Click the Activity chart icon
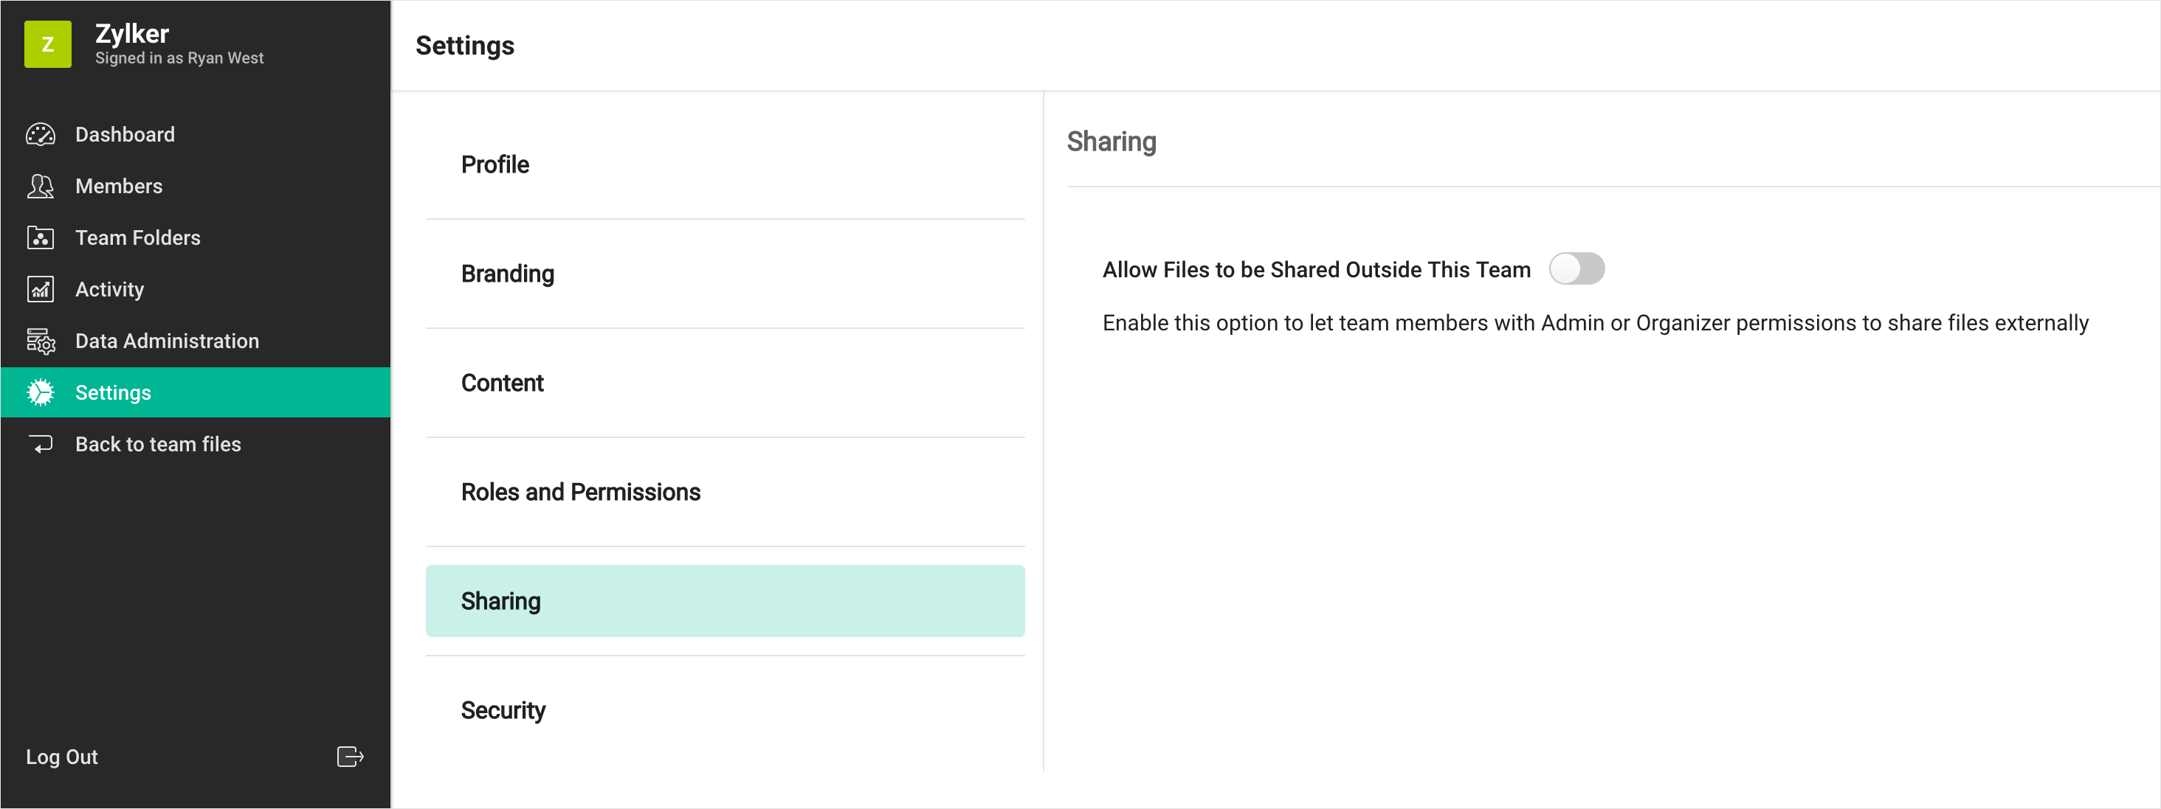Viewport: 2161px width, 809px height. (41, 289)
